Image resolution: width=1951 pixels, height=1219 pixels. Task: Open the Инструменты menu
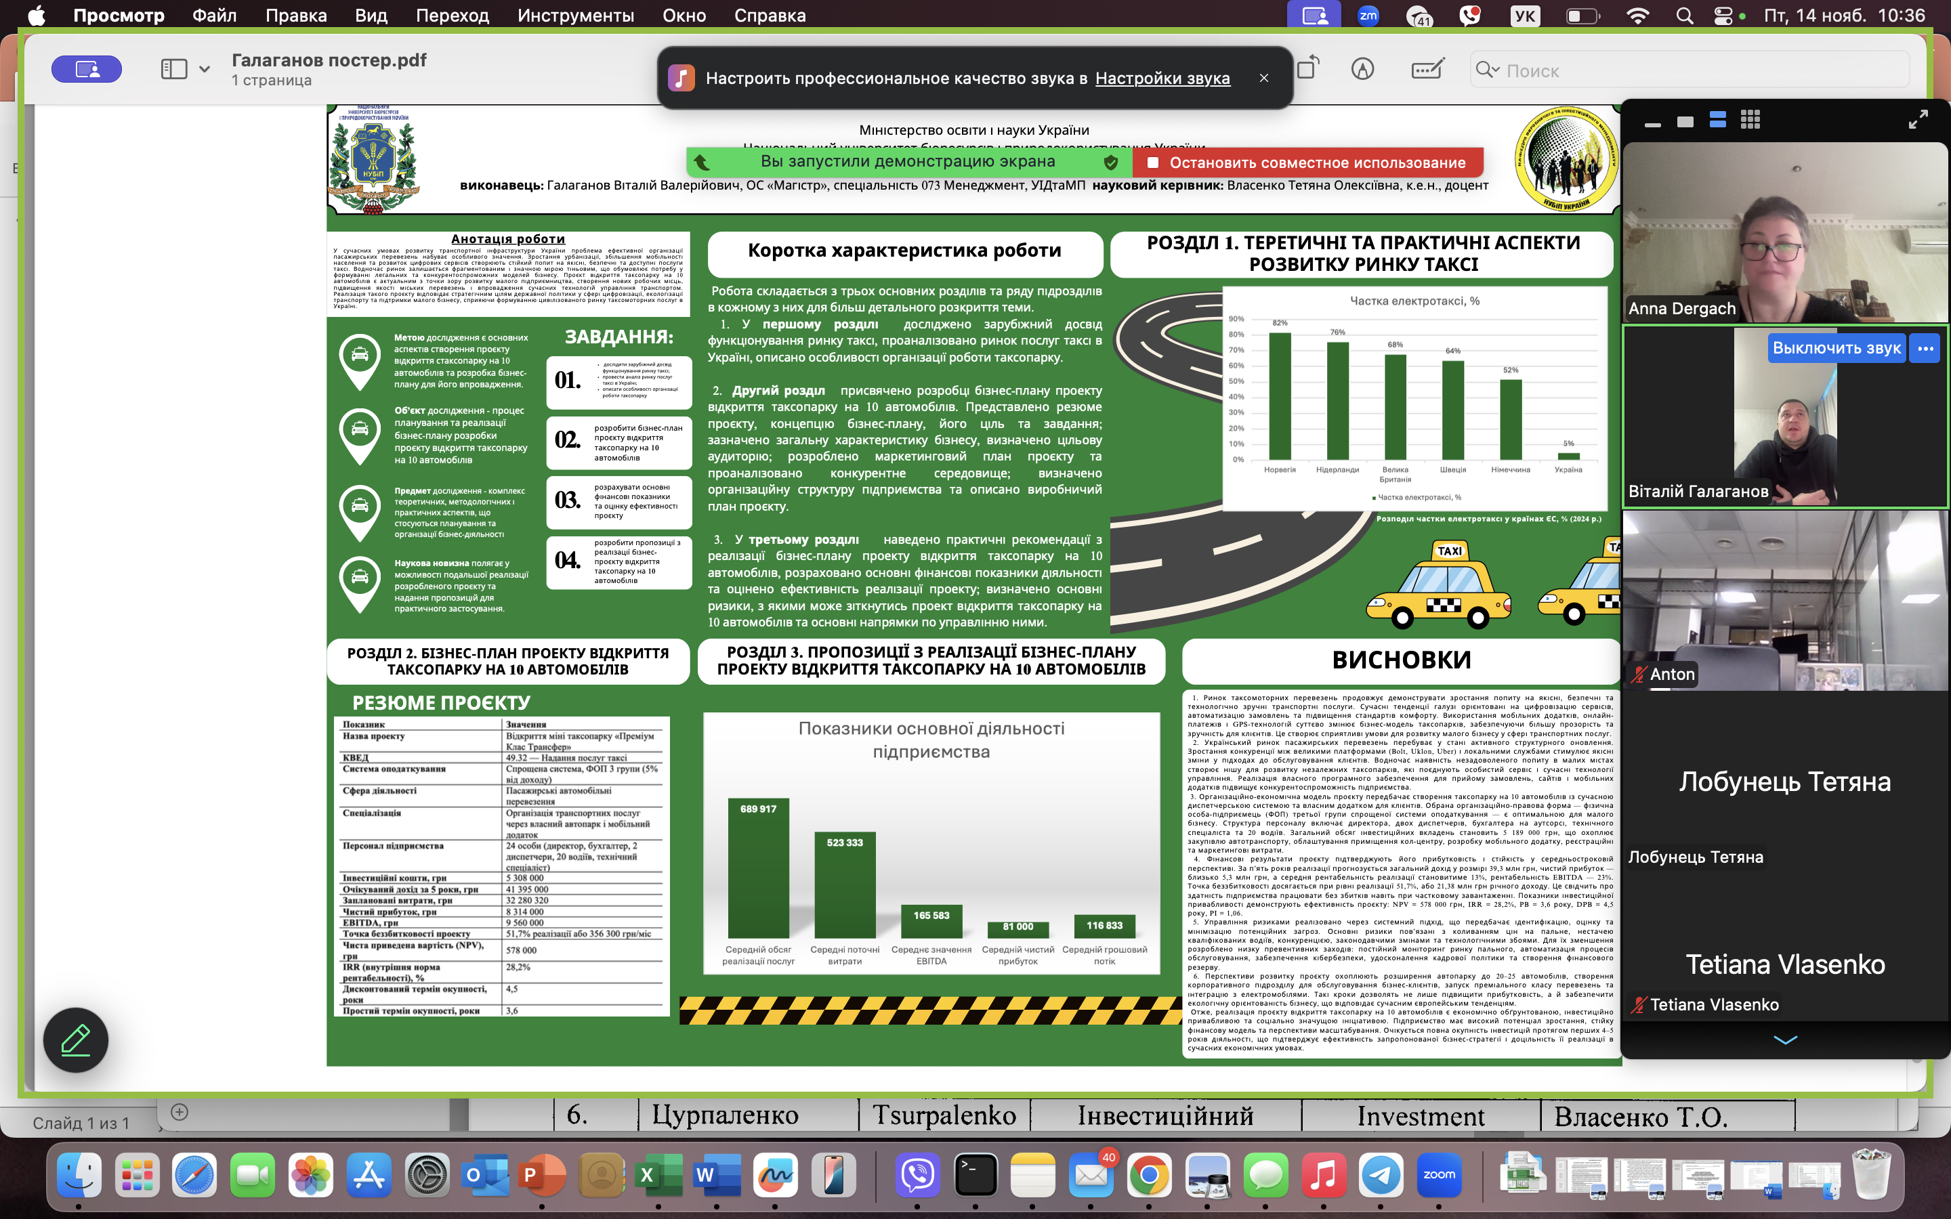(x=575, y=16)
